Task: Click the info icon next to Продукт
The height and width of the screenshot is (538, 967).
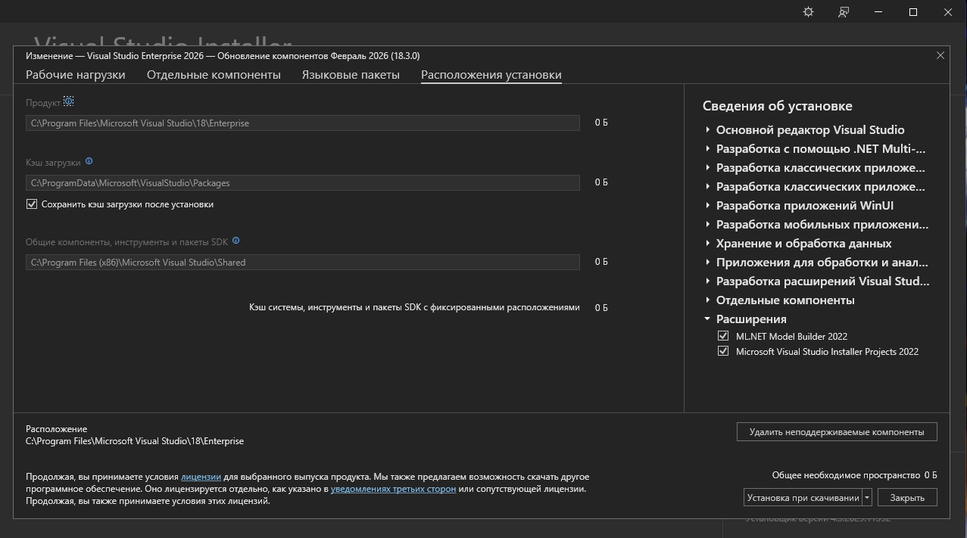Action: click(69, 101)
